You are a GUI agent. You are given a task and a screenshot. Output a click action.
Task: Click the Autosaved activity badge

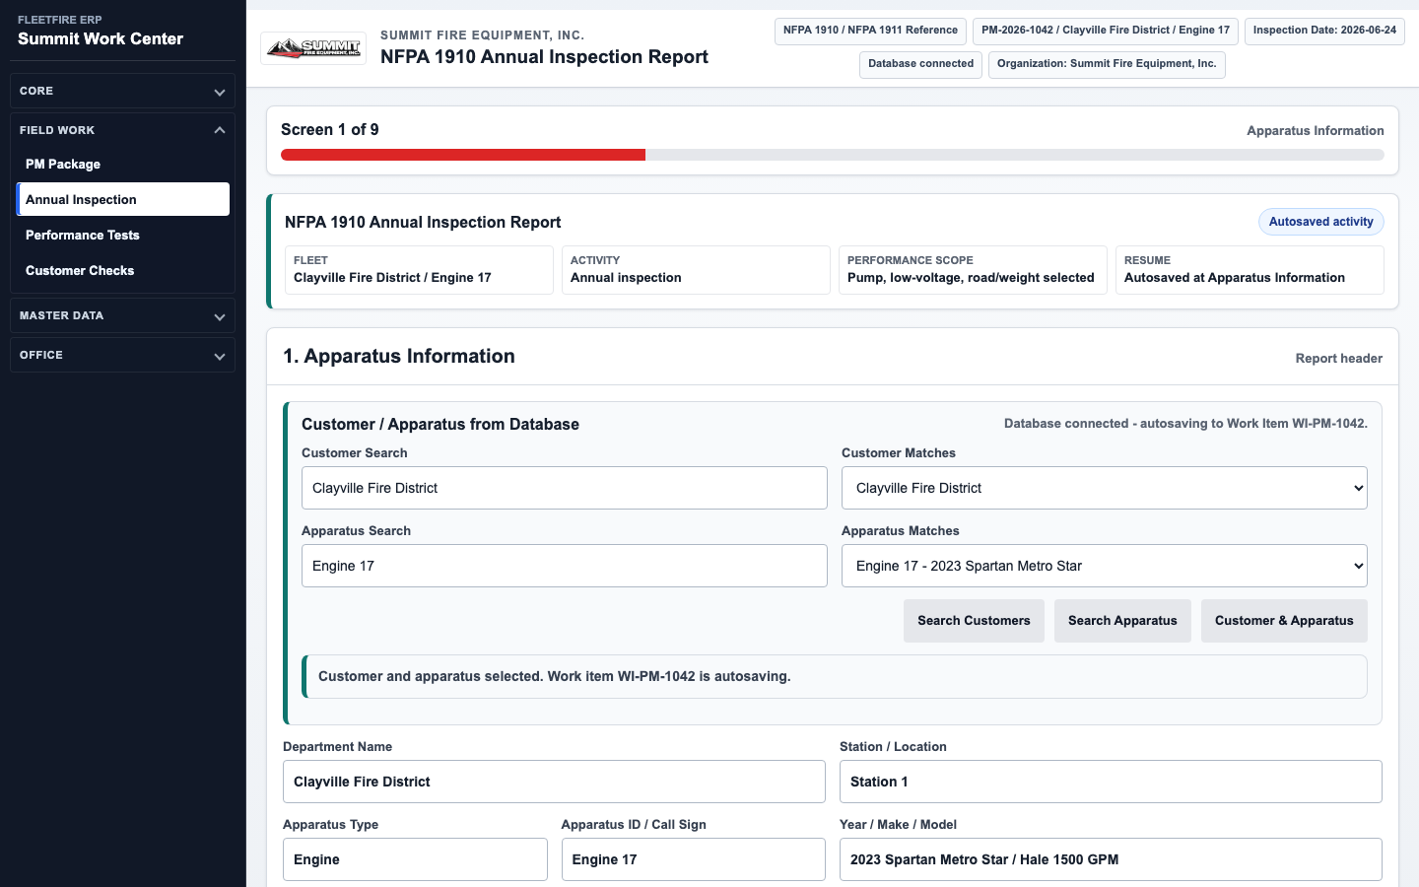1320,222
